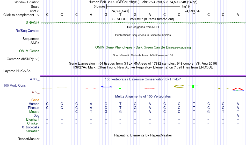Click the Zebrafish species row label
246x145 pixels.
[32, 131]
